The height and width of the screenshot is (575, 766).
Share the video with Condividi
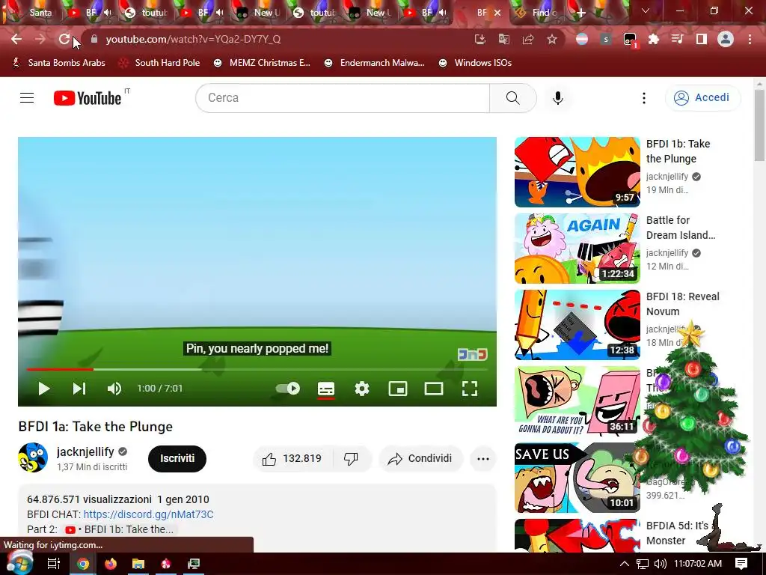click(x=420, y=459)
